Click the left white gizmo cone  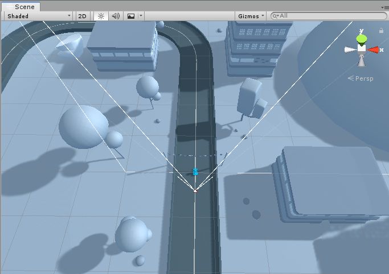(x=350, y=49)
